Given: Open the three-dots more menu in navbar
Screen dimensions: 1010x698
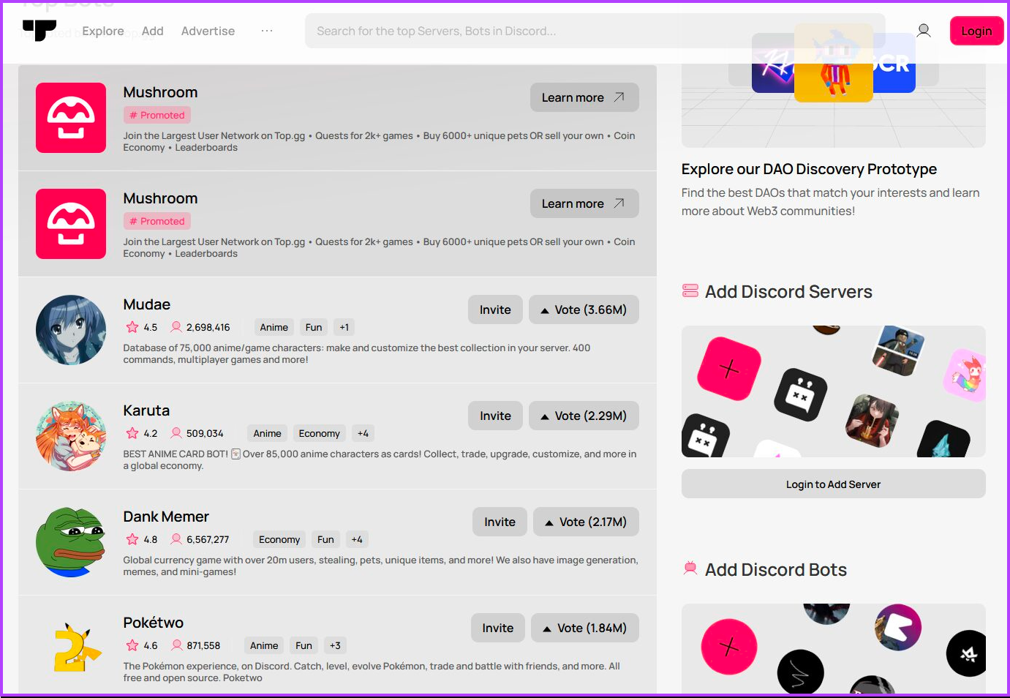Looking at the screenshot, I should (267, 31).
